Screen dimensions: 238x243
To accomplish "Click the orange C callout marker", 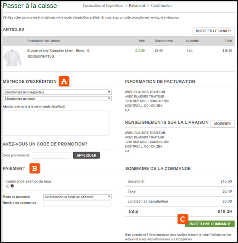I will point(182,219).
